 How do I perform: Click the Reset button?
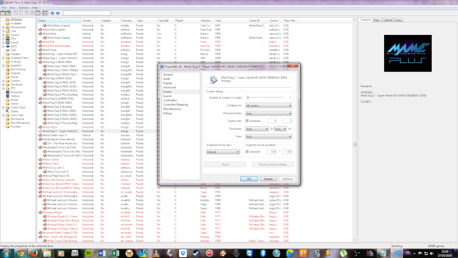click(x=225, y=165)
